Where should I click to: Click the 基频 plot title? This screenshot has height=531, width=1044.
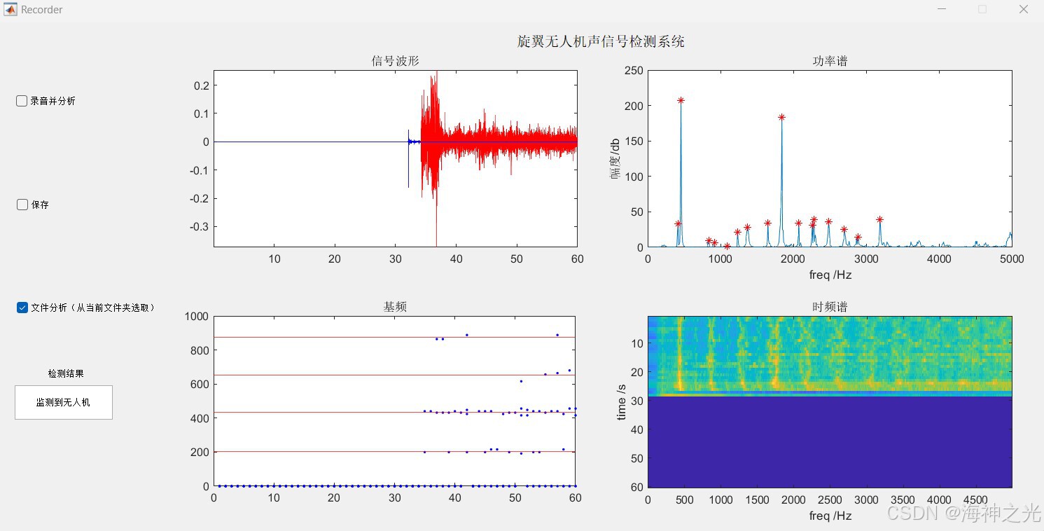(395, 307)
